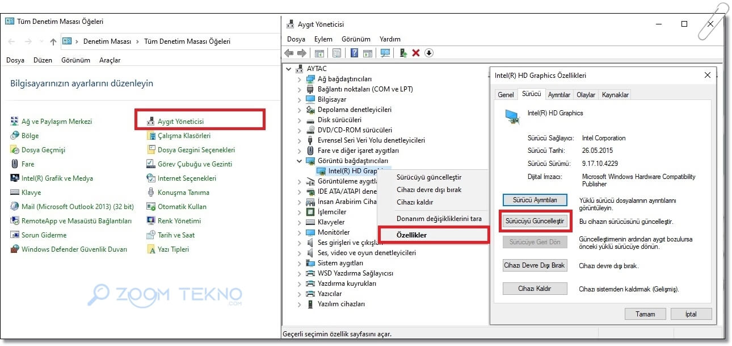Click disable device down-arrow circle icon
Viewport: 732px width, 346px height.
click(x=429, y=53)
